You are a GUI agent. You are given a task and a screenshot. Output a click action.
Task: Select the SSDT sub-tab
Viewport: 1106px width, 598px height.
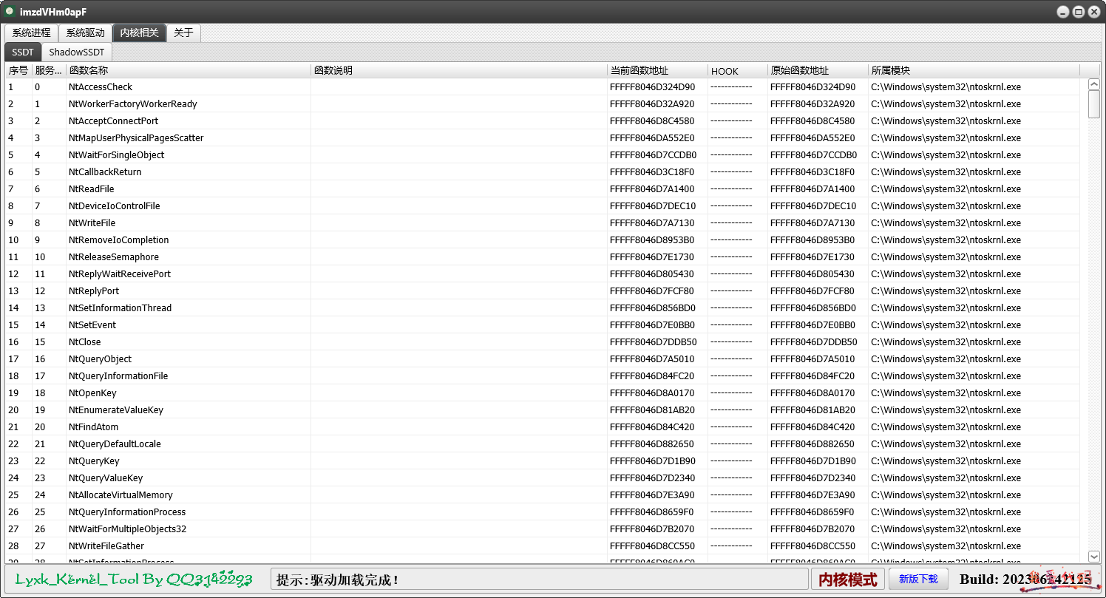pos(23,52)
